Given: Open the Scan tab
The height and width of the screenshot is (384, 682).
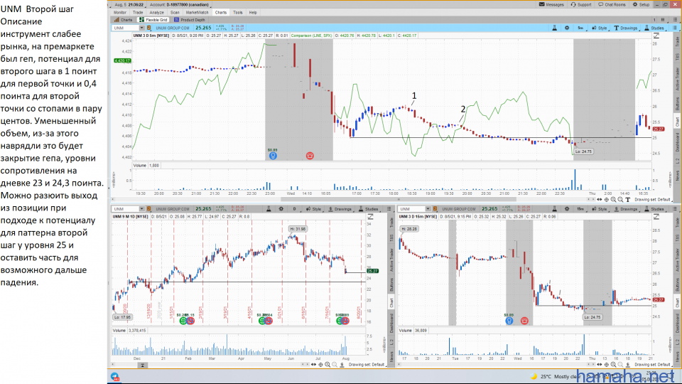Looking at the screenshot, I should point(175,13).
